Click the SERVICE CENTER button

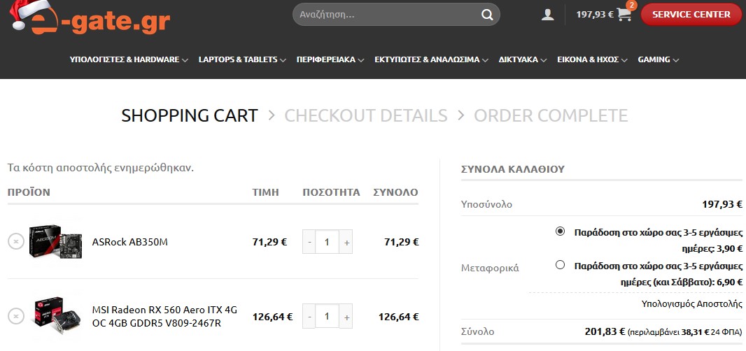click(x=691, y=15)
